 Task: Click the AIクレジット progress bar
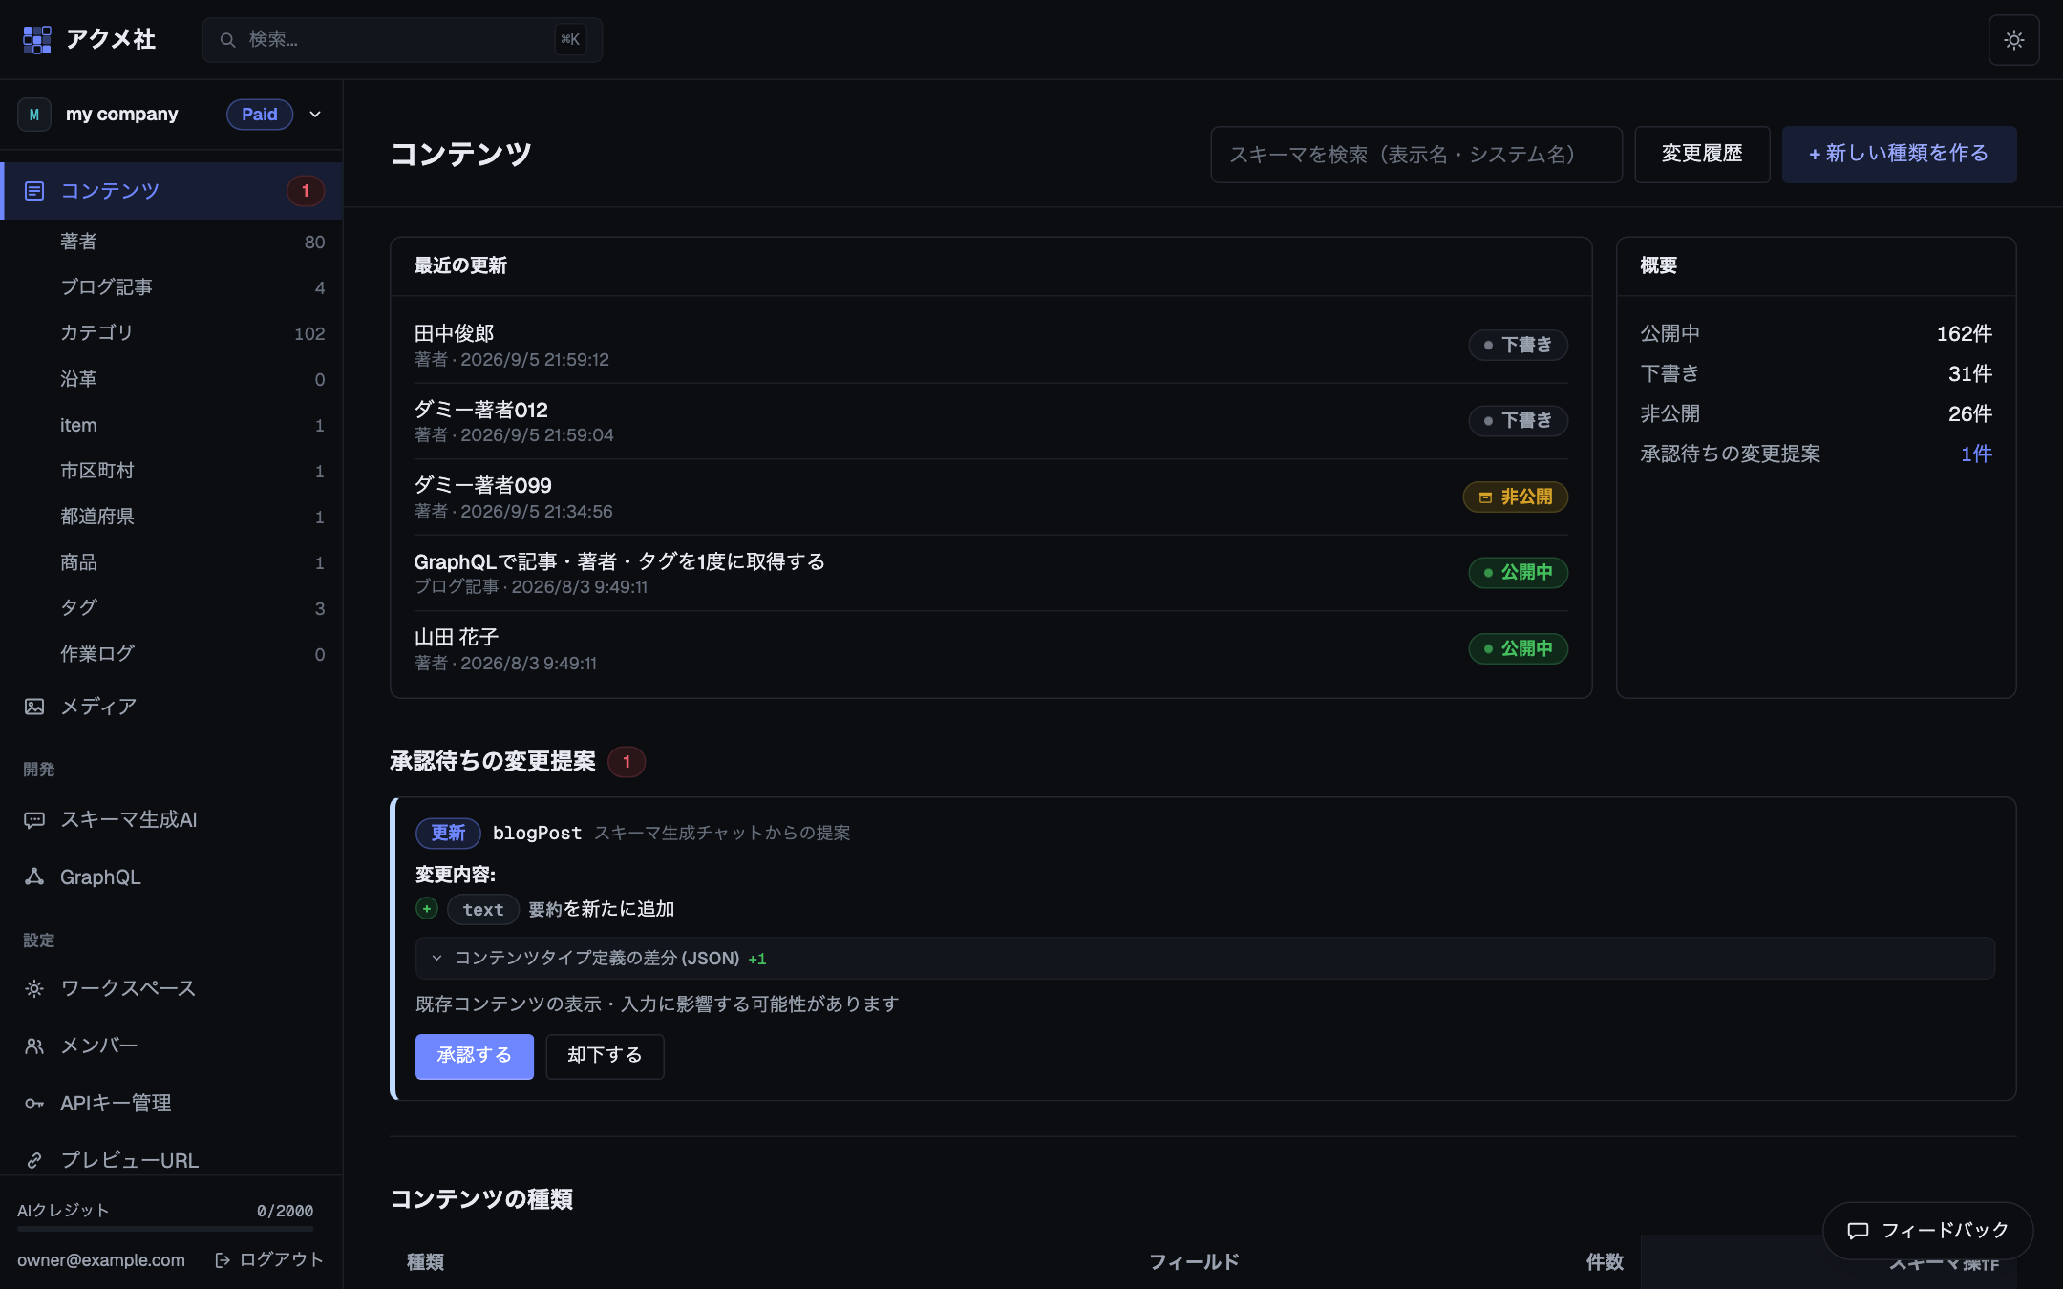pos(165,1229)
